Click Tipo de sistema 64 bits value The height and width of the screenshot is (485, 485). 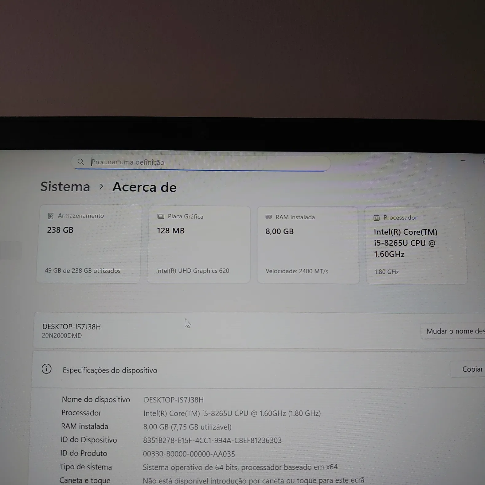pos(240,467)
